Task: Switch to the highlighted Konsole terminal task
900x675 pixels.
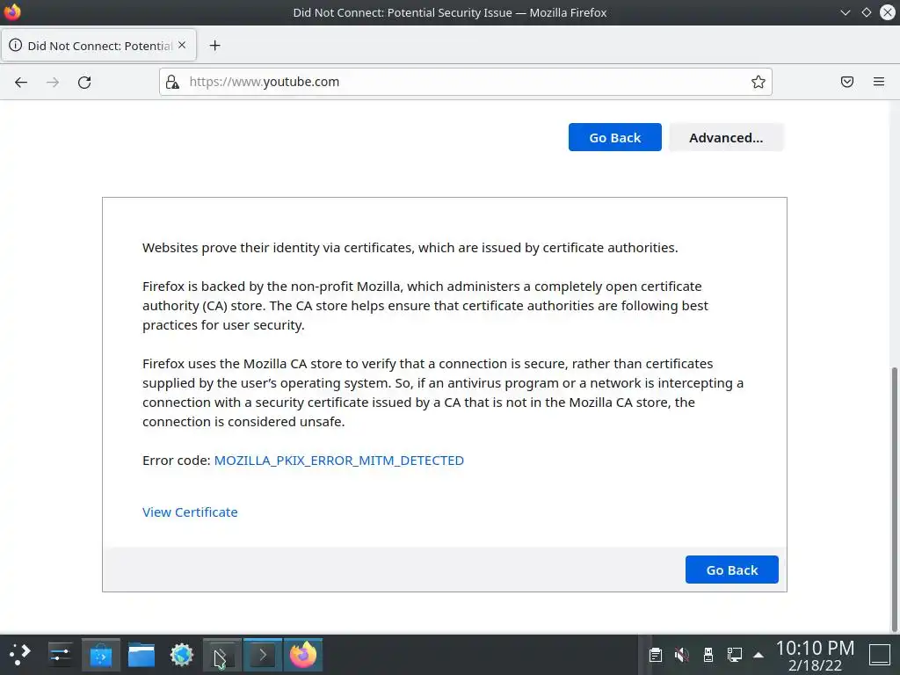Action: pyautogui.click(x=263, y=654)
